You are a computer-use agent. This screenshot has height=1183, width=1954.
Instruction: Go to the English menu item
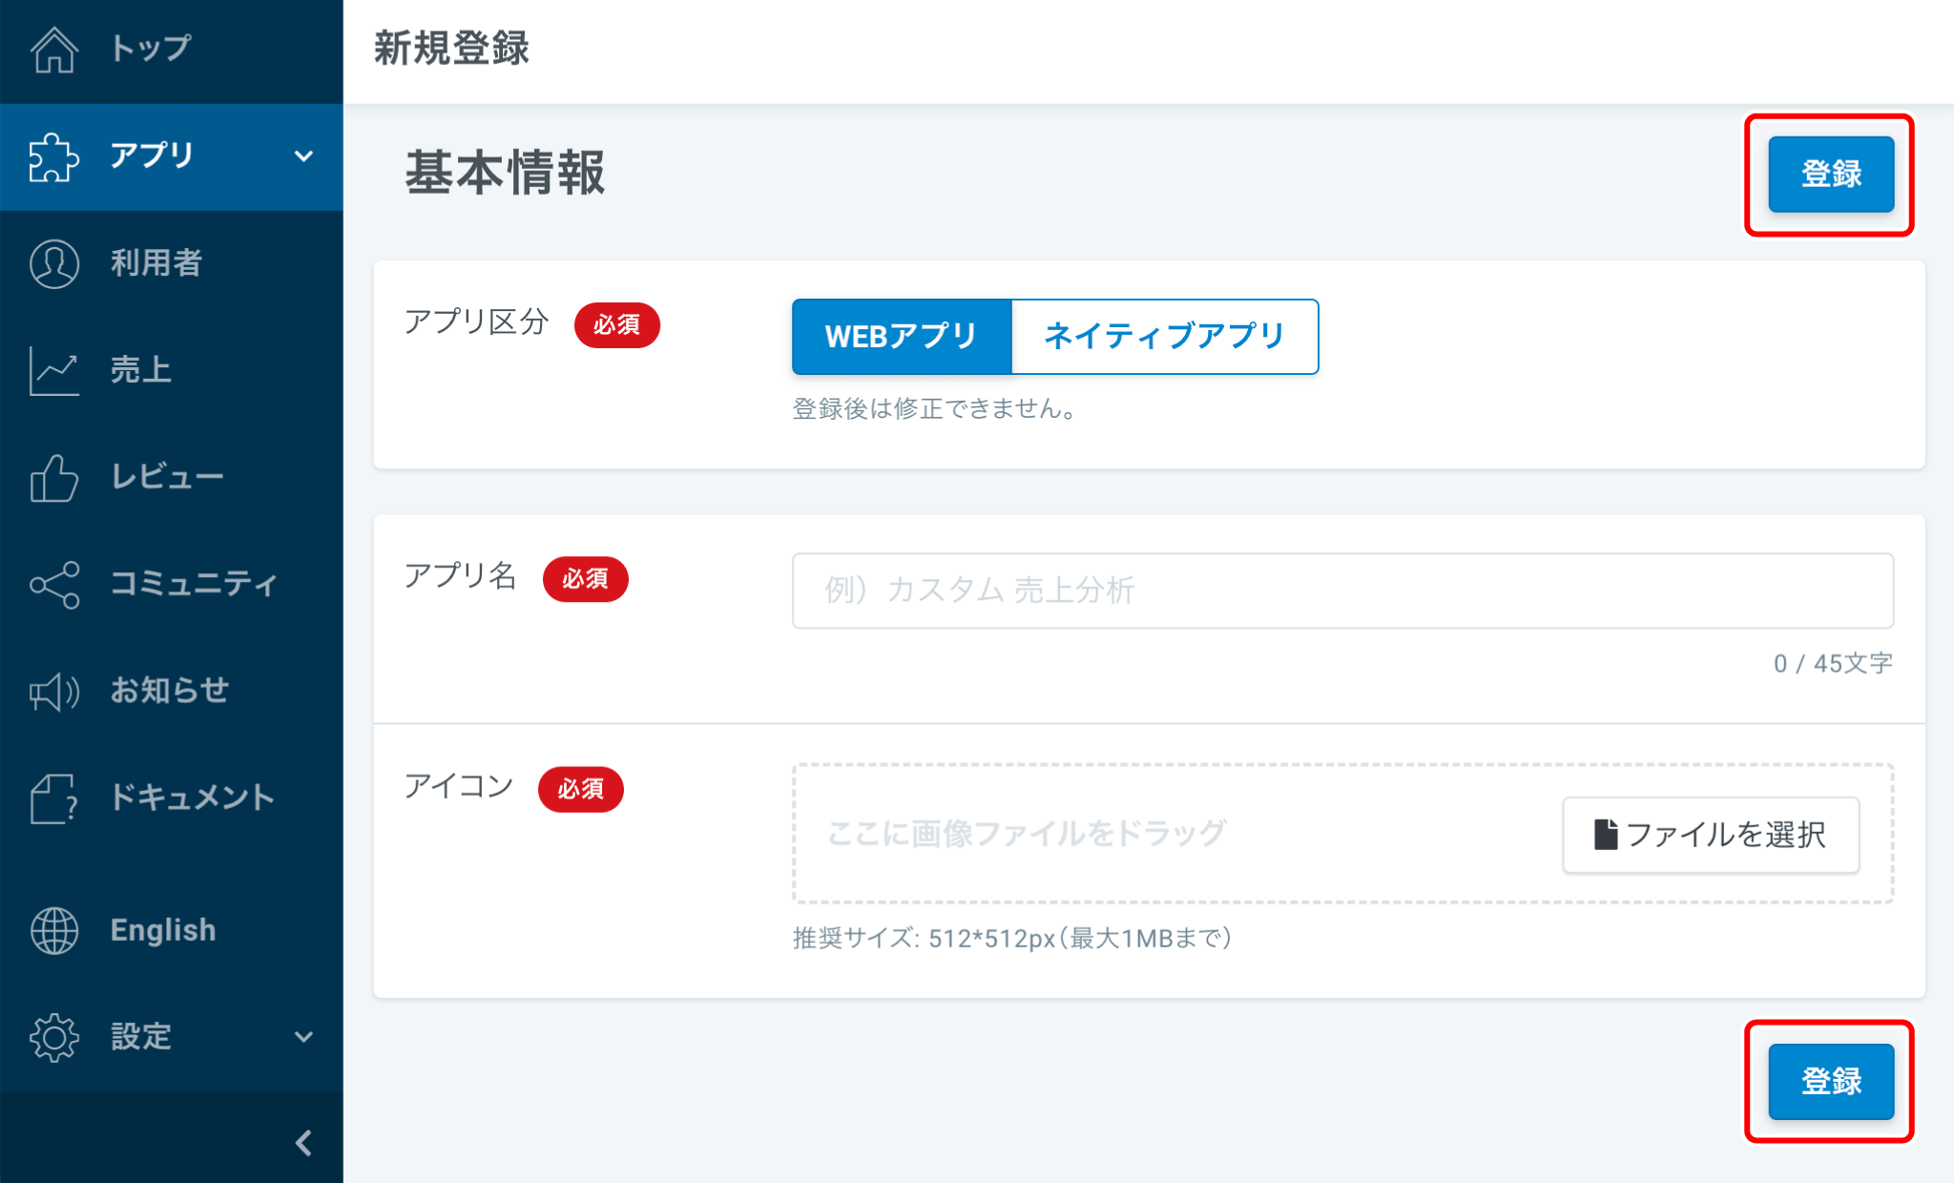163,930
